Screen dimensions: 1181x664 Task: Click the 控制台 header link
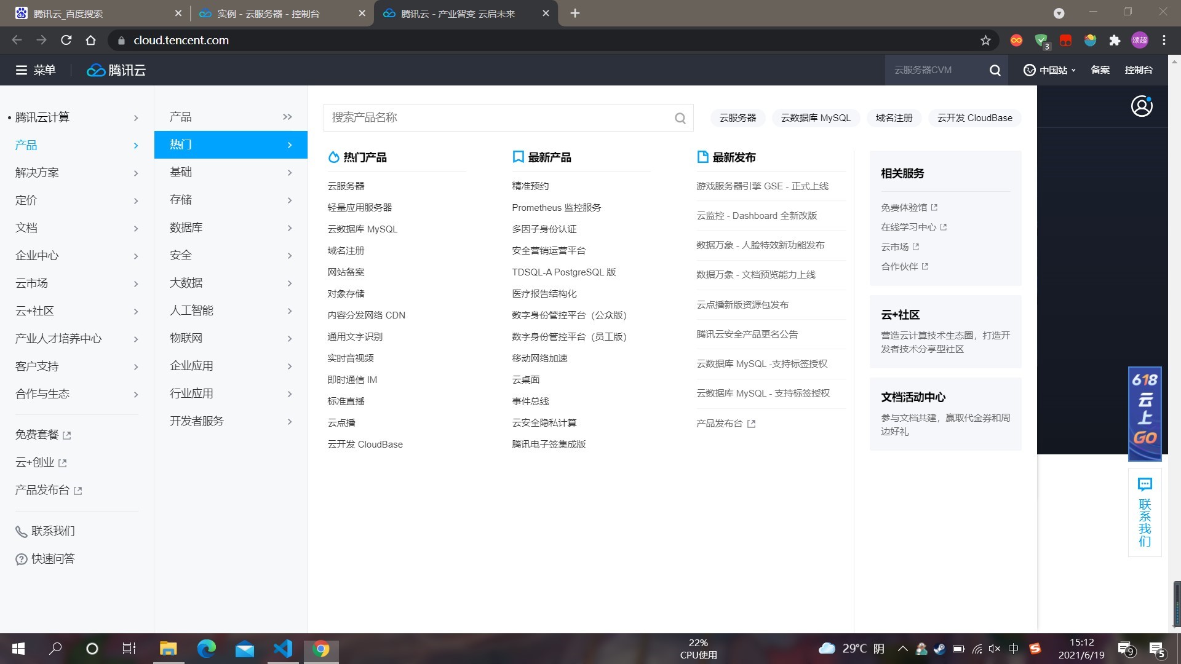[1139, 70]
